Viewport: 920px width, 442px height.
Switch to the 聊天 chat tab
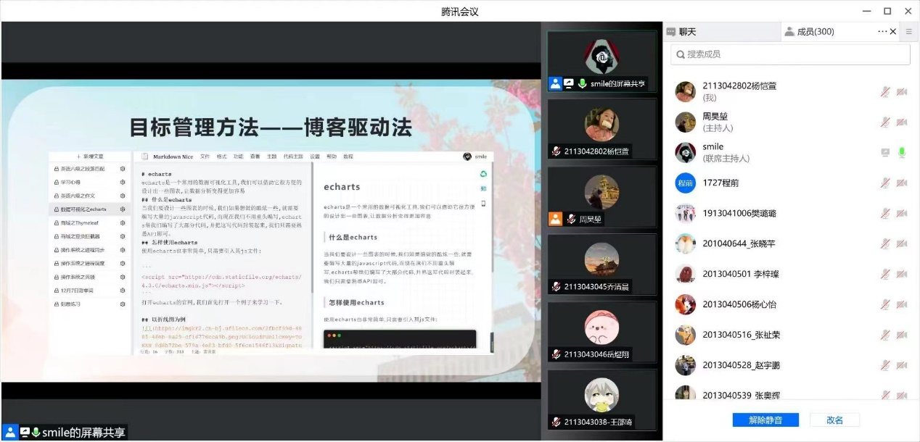click(682, 32)
